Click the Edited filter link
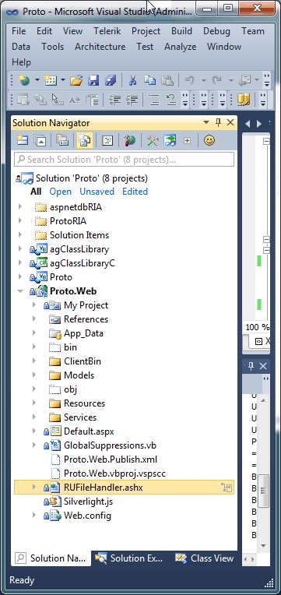 click(x=135, y=192)
